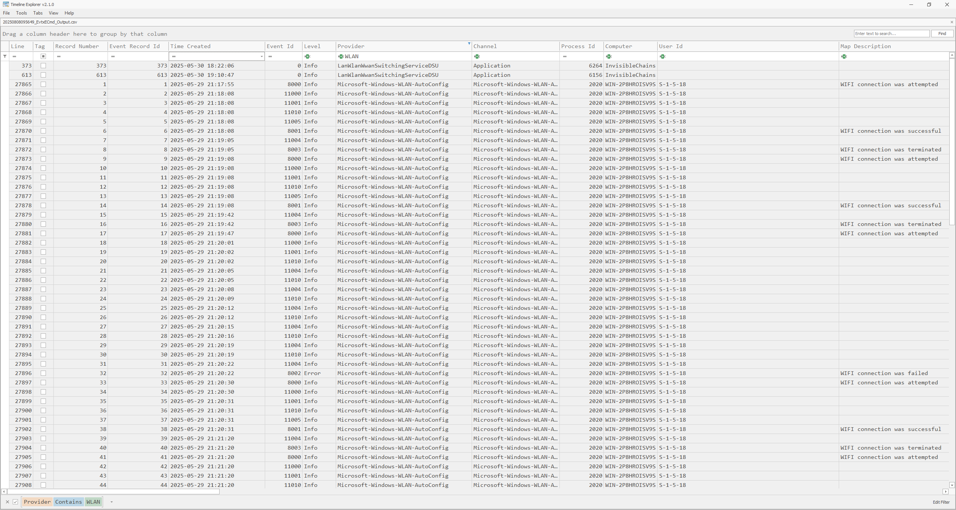Click the Channel column ABC filter icon
956x510 pixels.
click(x=477, y=56)
